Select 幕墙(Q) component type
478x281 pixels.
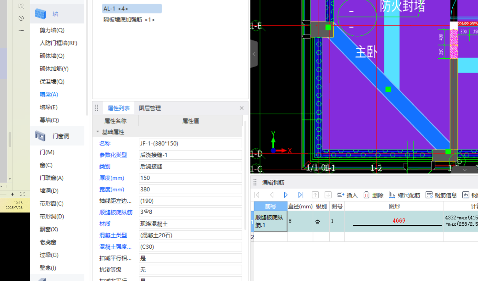click(x=49, y=120)
